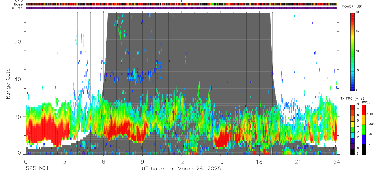Click the purple TX Freq strip above the plot
Viewport: 379px width, 175px height.
(x=181, y=8)
